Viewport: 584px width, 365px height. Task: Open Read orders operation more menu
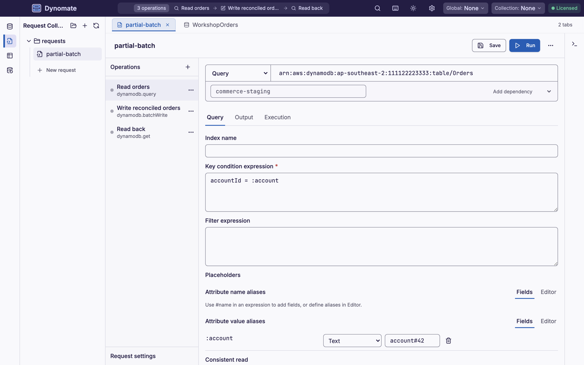pos(191,90)
